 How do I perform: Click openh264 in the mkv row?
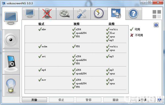(79, 33)
